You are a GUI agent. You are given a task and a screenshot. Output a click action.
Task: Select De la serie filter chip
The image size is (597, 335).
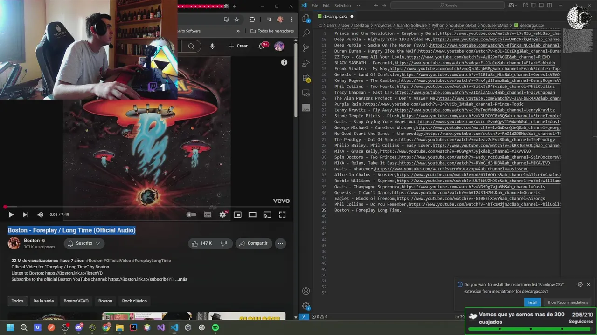pos(43,301)
